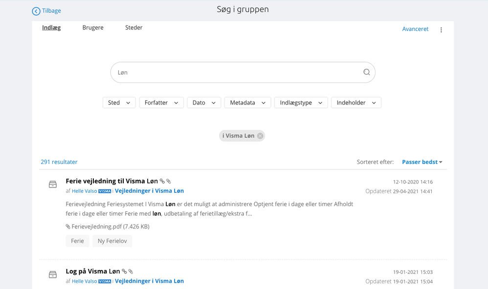Switch to the Steder tab
488x289 pixels.
[134, 28]
